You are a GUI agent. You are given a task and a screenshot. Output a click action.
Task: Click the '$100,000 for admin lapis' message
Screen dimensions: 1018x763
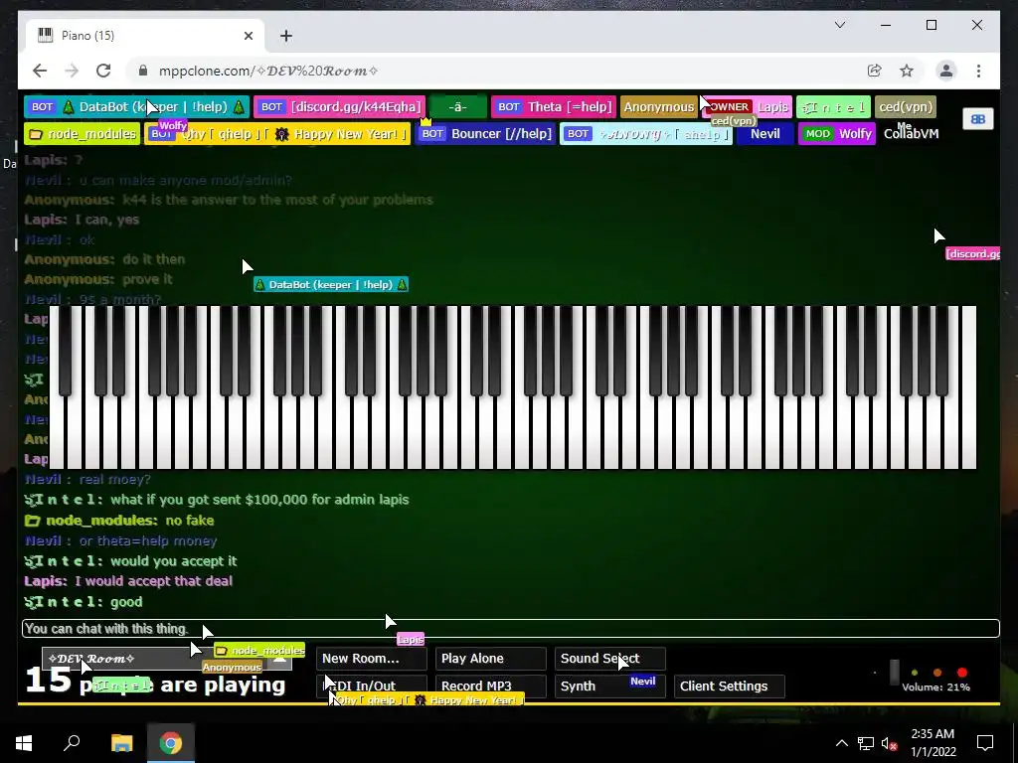259,500
